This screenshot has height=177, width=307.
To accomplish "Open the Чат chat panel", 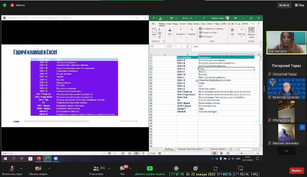I will (x=123, y=170).
